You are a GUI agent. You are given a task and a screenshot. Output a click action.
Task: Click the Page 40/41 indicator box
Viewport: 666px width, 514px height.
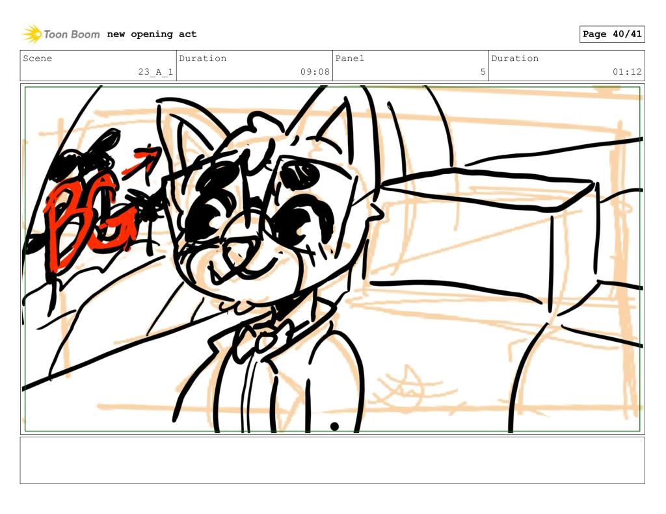pyautogui.click(x=611, y=34)
